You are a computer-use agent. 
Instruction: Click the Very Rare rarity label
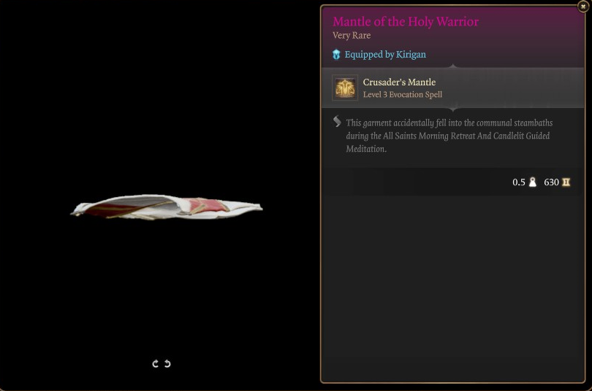[x=352, y=36]
